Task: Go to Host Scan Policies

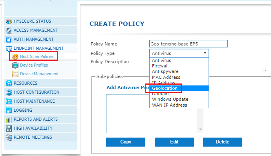Action: click(x=37, y=56)
